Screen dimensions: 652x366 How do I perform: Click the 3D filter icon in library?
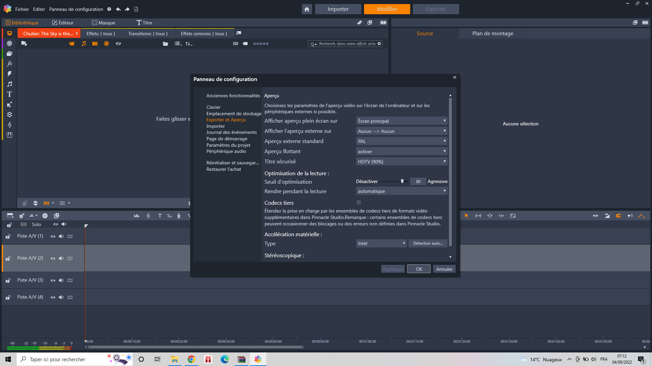click(235, 44)
